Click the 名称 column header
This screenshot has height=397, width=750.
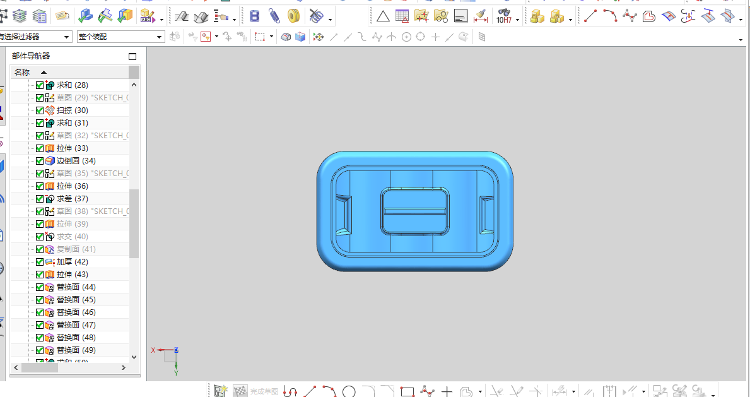coord(69,73)
